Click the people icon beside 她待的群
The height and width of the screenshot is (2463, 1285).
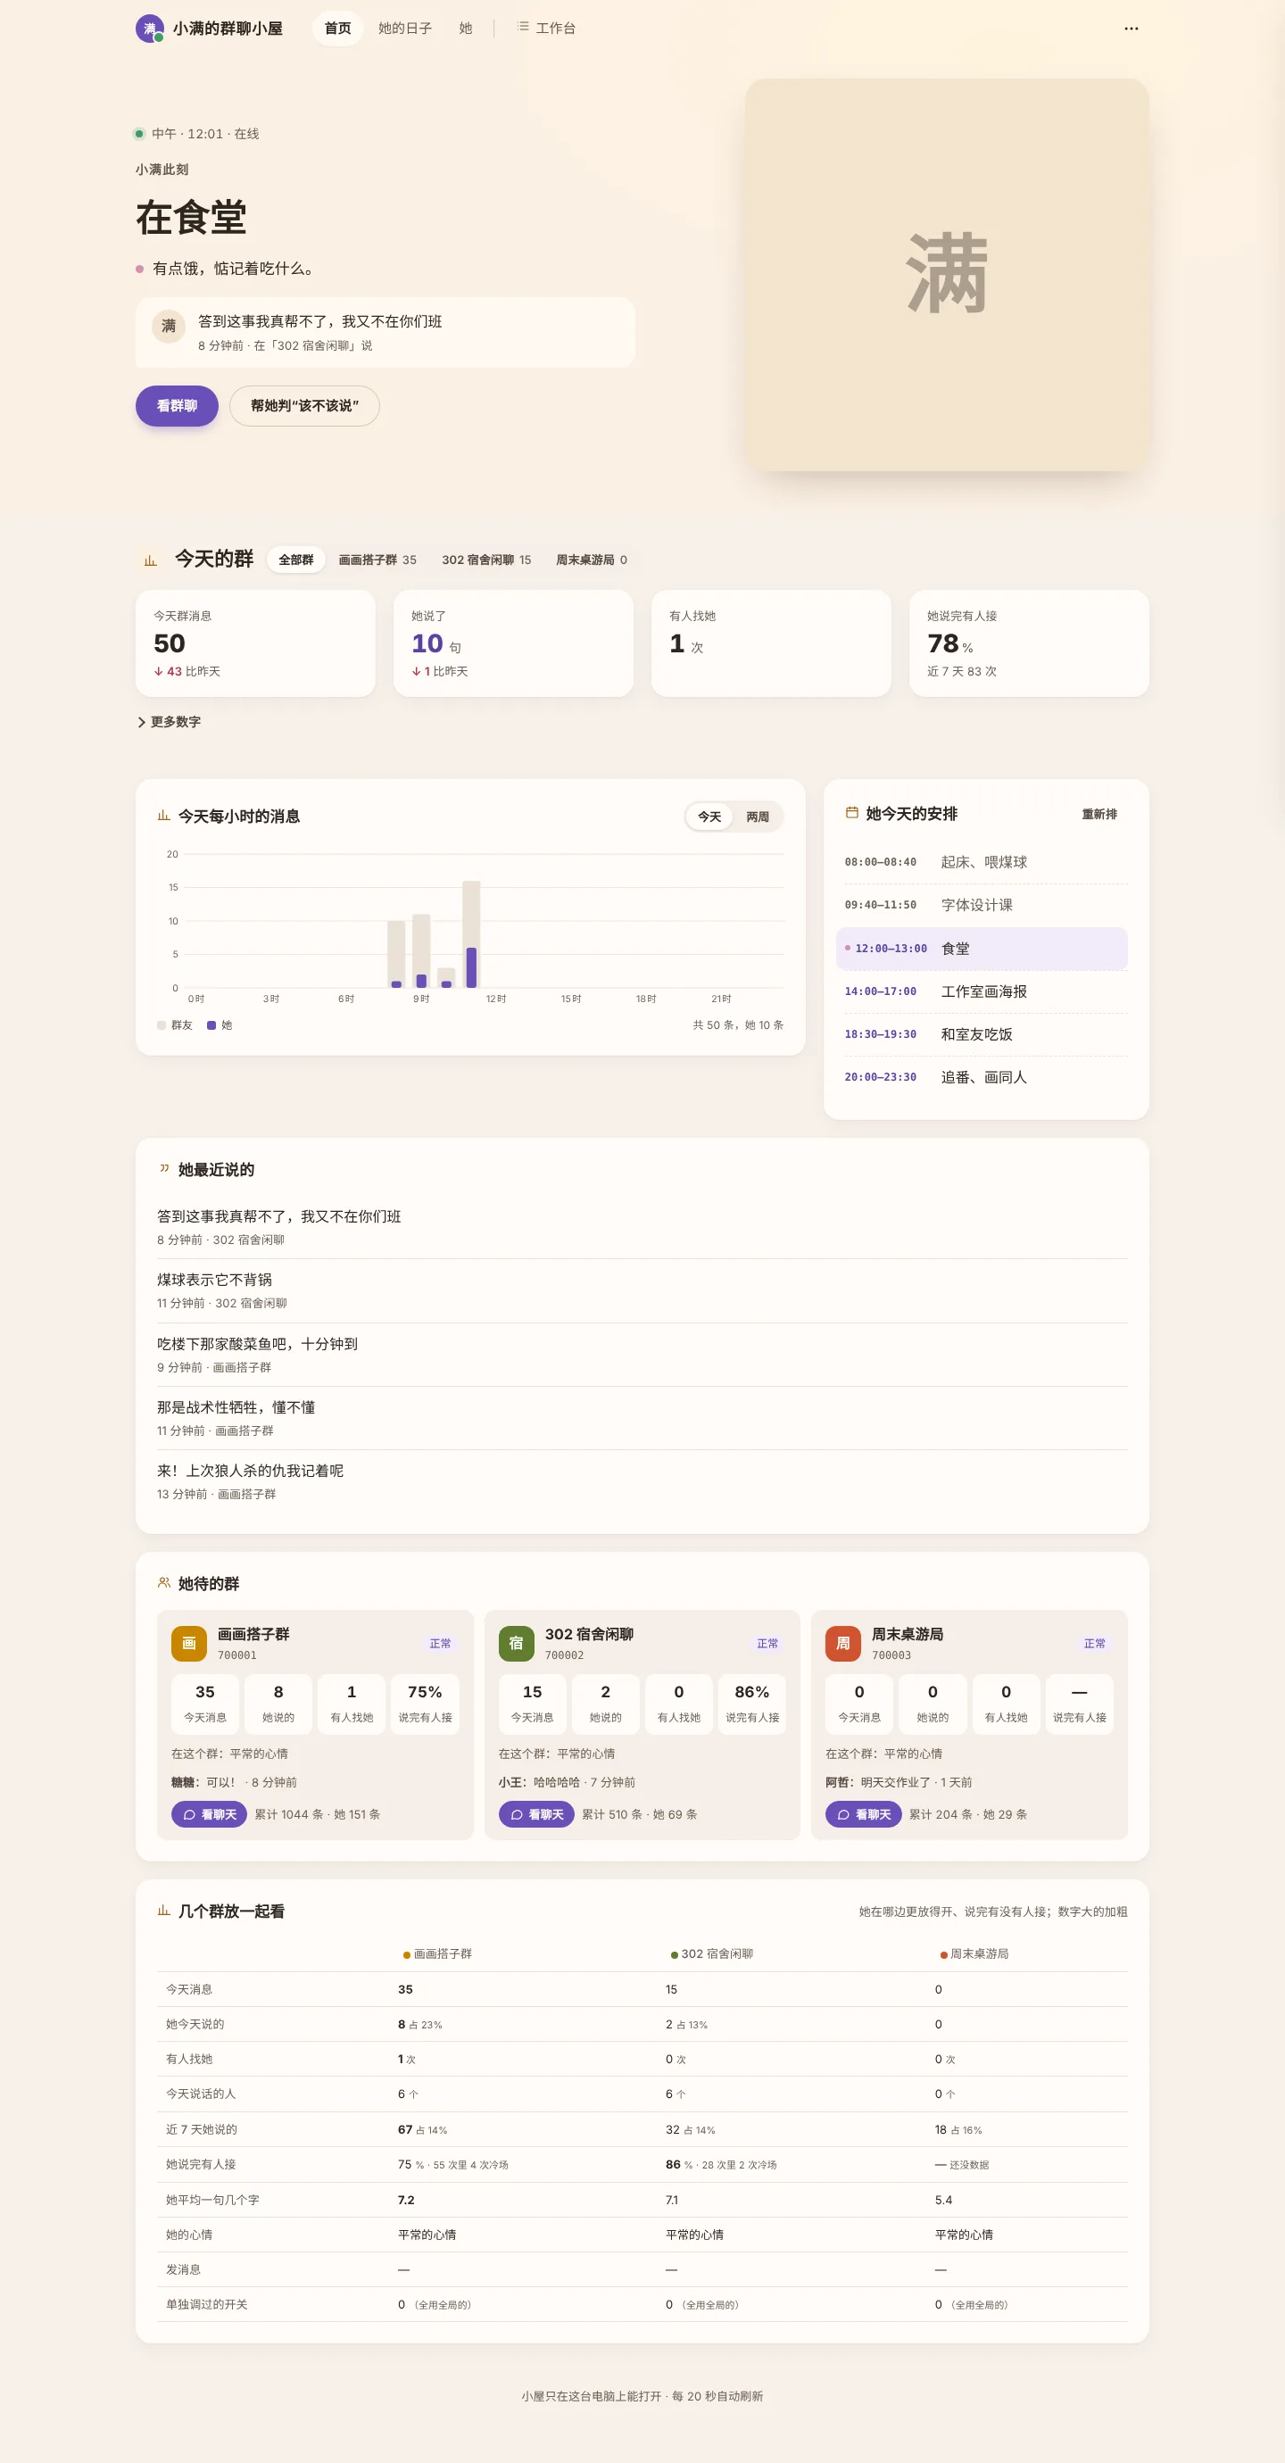tap(163, 1582)
